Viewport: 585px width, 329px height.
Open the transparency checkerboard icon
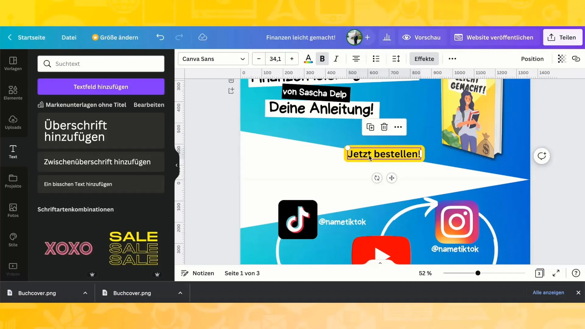562,59
